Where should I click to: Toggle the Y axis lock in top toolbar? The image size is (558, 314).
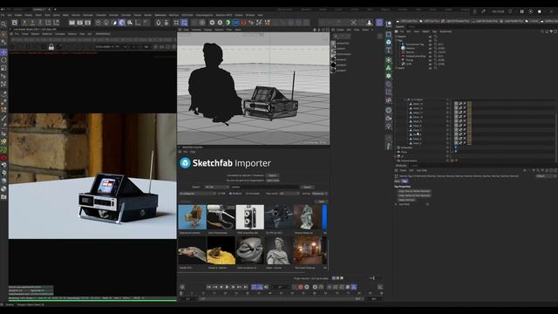tap(32, 23)
